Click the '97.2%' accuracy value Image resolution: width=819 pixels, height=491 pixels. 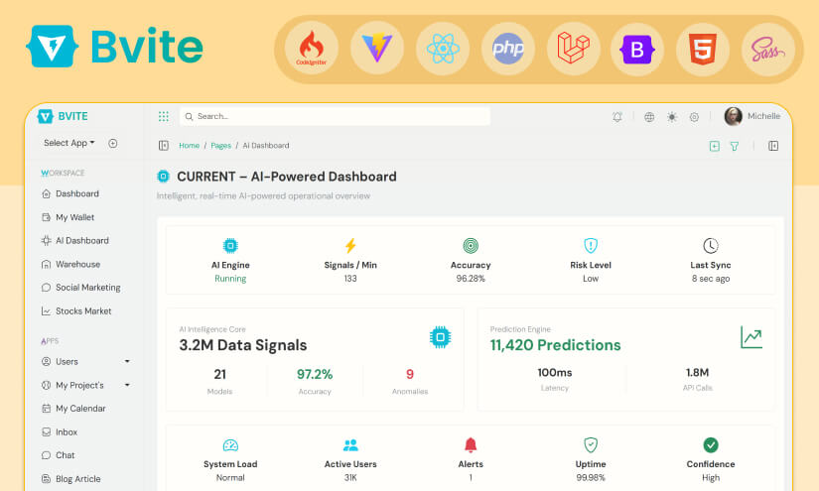[315, 374]
